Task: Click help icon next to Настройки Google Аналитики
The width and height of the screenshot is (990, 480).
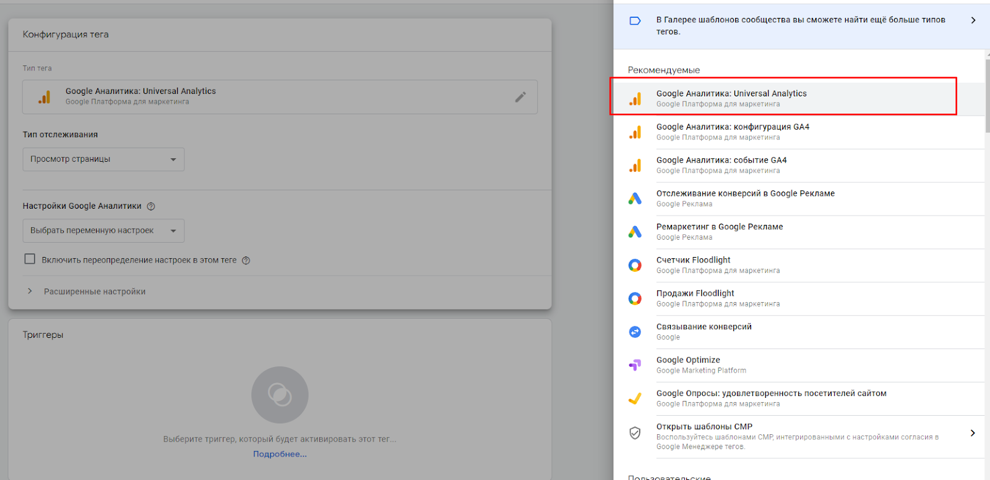Action: (x=151, y=206)
